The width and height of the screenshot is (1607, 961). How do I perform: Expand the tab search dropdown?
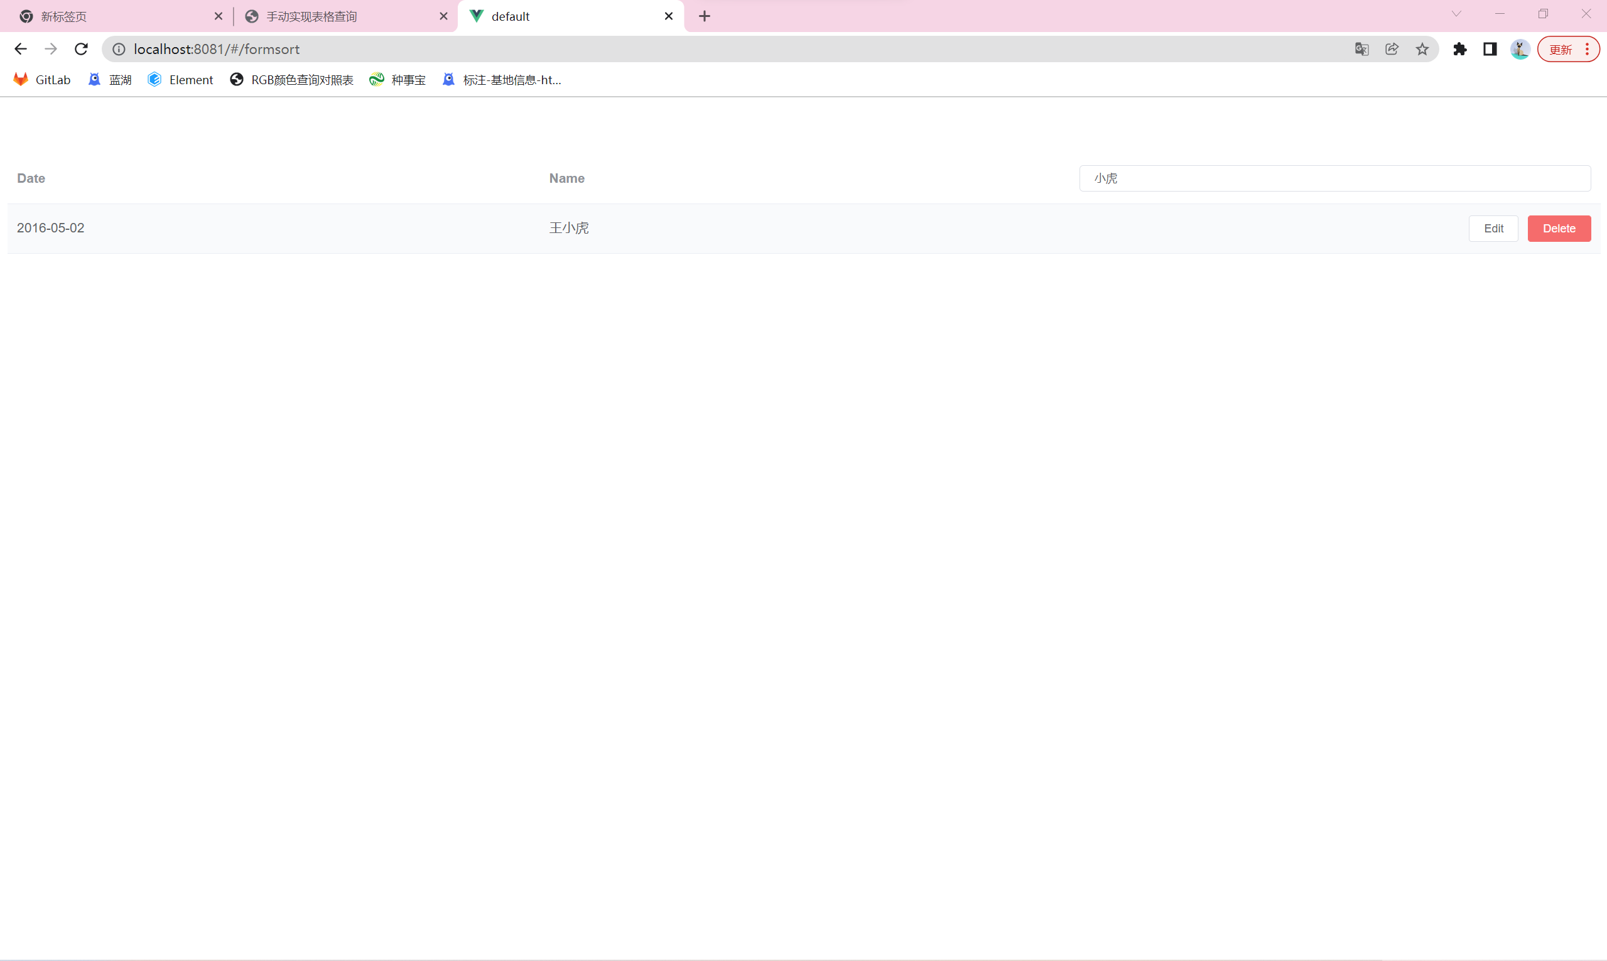(x=1456, y=14)
